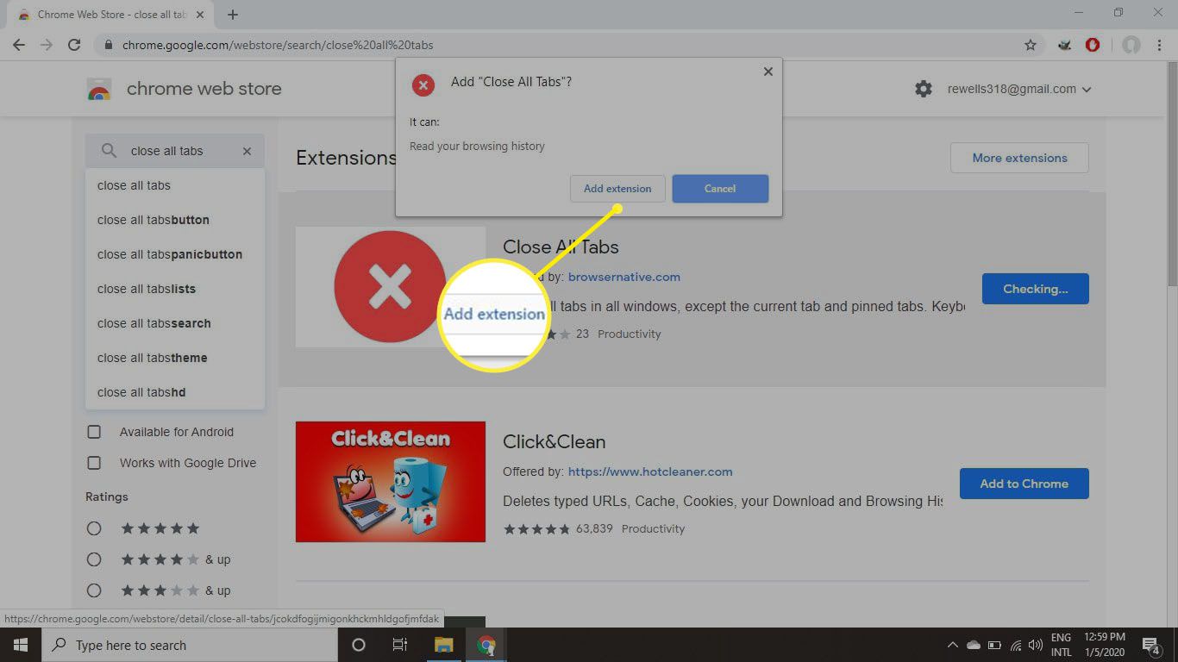Click Add extension in the dialog
Image resolution: width=1178 pixels, height=662 pixels.
(617, 189)
